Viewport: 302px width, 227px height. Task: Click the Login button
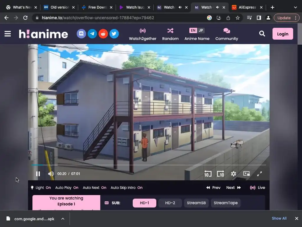pos(283,34)
